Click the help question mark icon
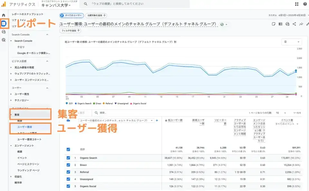The height and width of the screenshot is (191, 309). click(305, 4)
